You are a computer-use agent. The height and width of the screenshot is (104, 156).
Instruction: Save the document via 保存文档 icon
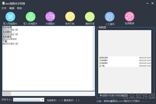point(70,17)
